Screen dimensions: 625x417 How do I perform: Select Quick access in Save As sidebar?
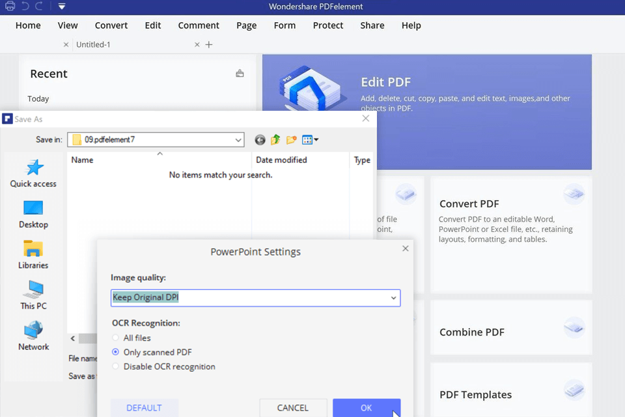point(33,173)
